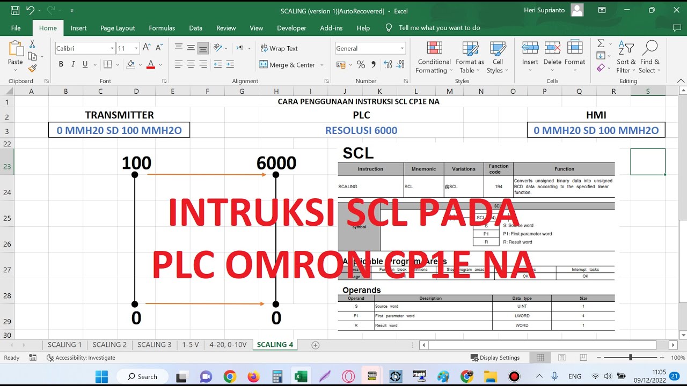Open the SCALING 1 sheet tab
The height and width of the screenshot is (386, 687).
65,345
